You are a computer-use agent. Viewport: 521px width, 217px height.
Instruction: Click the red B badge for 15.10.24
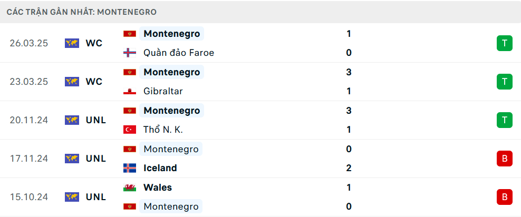coord(504,197)
